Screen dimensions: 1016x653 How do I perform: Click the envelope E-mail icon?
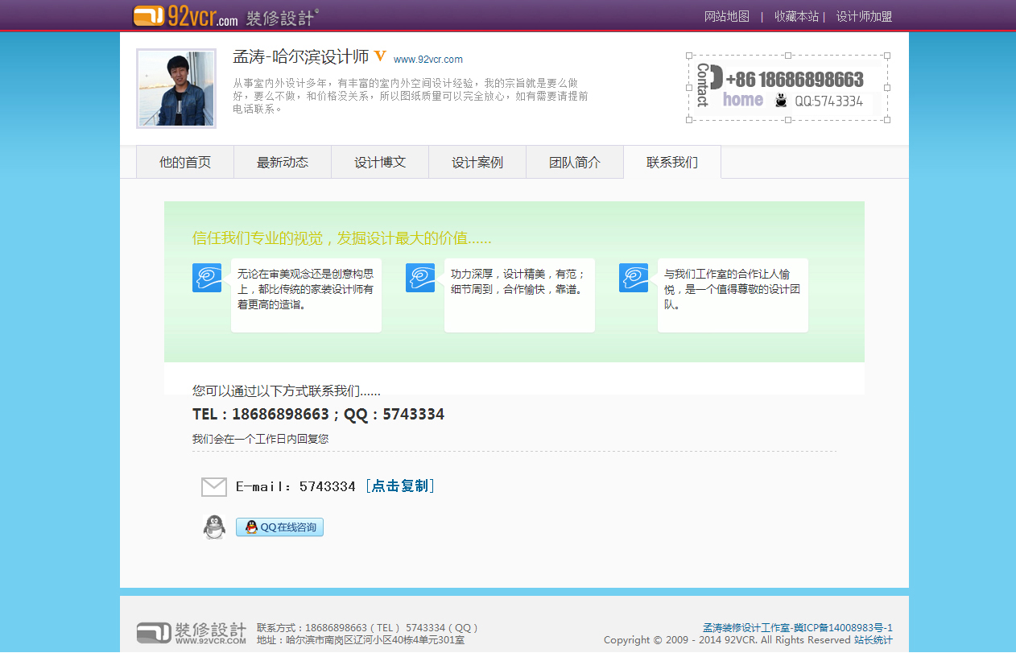[x=214, y=487]
